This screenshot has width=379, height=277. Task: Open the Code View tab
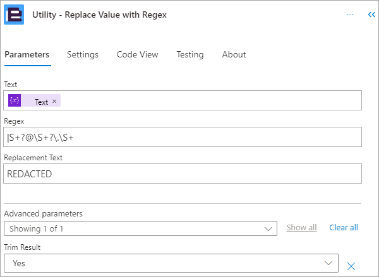pyautogui.click(x=137, y=54)
